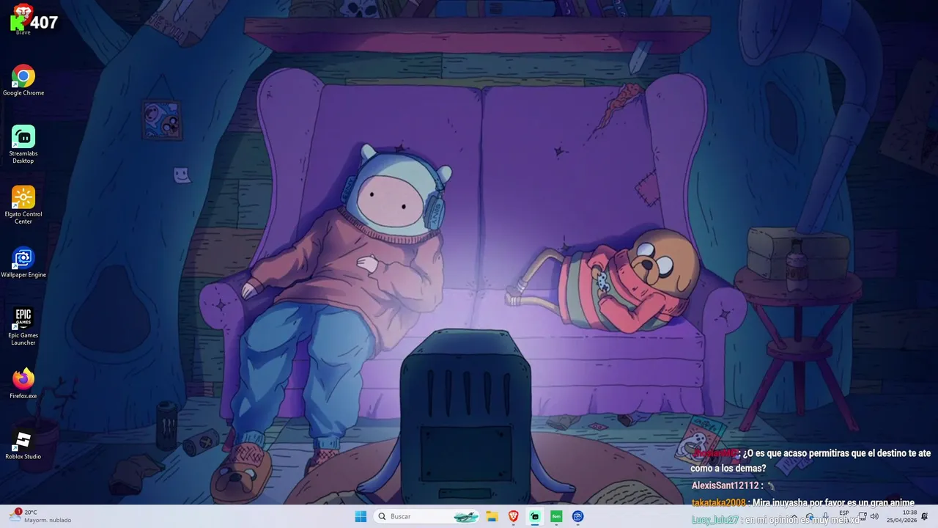Open File Explorer from the taskbar
938x528 pixels.
tap(492, 516)
